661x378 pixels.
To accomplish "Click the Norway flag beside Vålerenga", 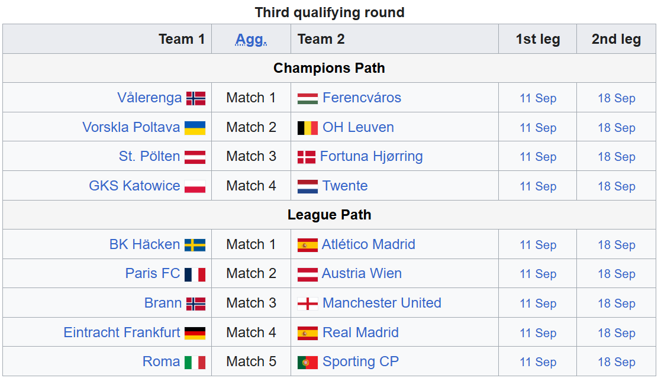I will (x=196, y=98).
